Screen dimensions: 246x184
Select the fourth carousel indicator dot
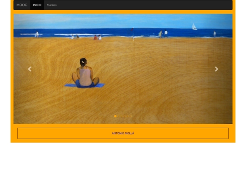[124, 116]
